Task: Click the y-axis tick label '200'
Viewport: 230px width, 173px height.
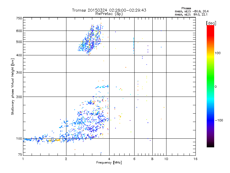Action: pos(19,97)
